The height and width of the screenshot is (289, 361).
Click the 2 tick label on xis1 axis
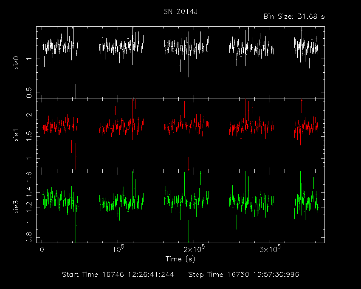pos(29,115)
